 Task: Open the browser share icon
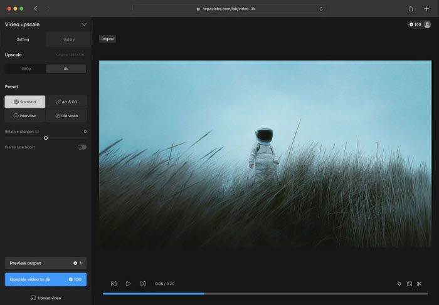coord(411,9)
